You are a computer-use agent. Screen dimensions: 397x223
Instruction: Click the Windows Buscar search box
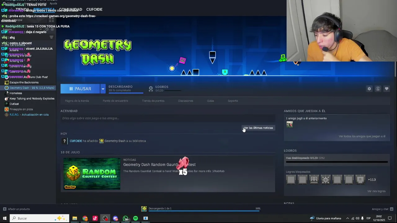pos(39,218)
